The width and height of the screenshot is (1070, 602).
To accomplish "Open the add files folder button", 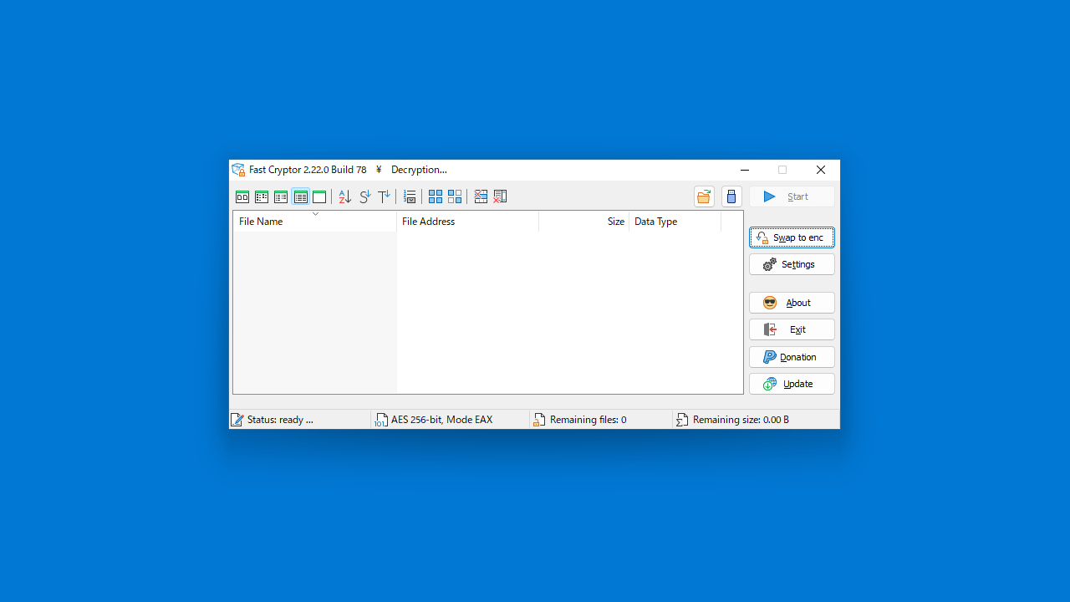I will (x=704, y=196).
